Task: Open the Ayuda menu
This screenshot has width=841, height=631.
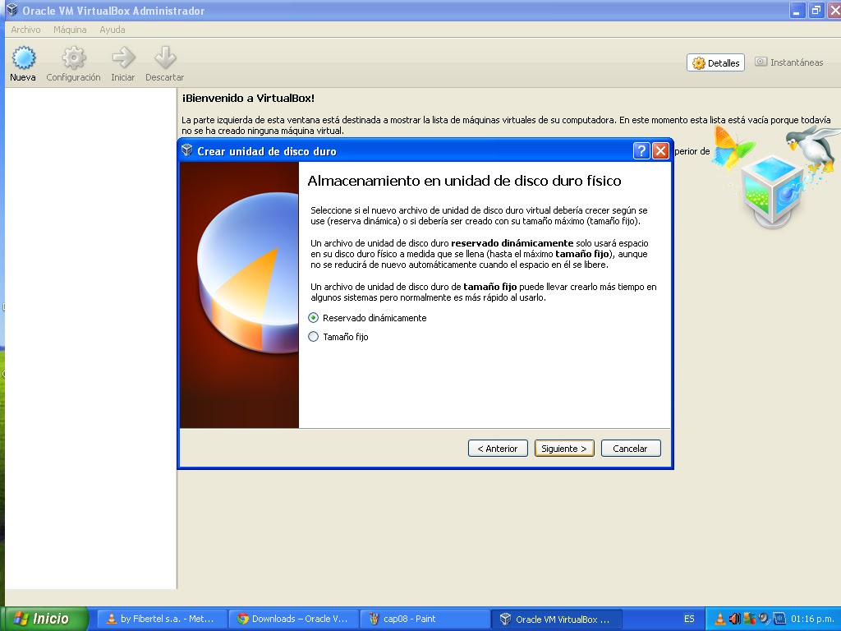Action: pos(112,30)
